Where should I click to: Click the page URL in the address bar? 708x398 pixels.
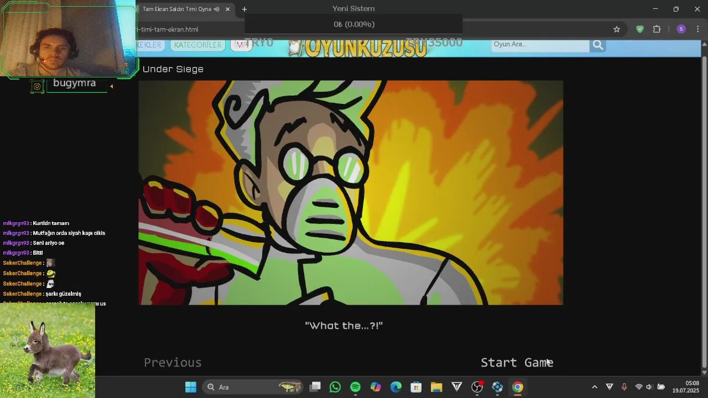point(167,29)
